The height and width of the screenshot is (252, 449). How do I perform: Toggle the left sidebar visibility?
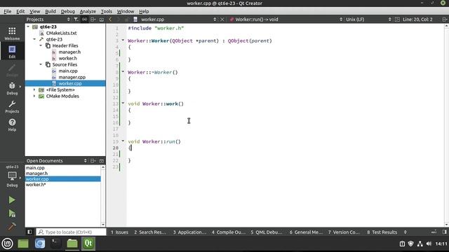pos(29,232)
